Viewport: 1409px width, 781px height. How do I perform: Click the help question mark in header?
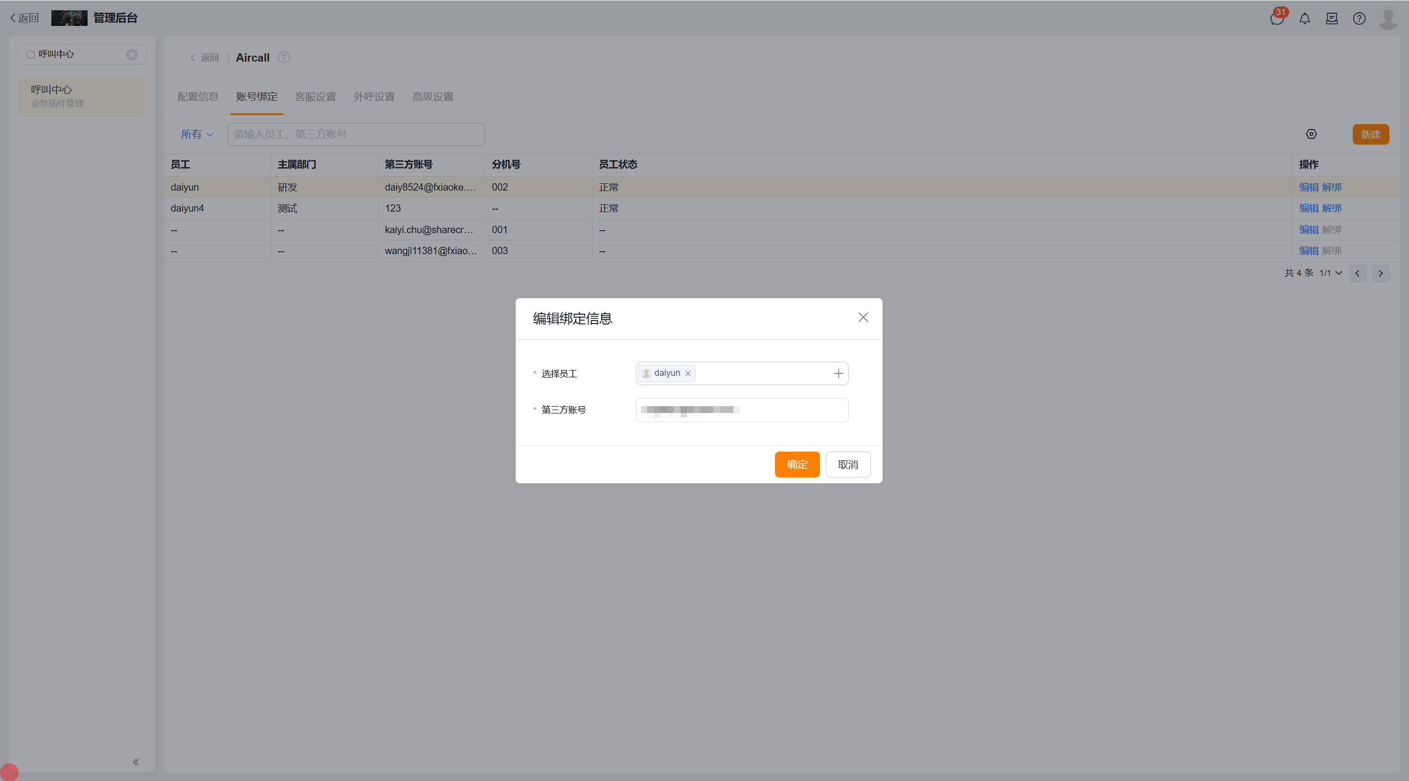point(1359,19)
